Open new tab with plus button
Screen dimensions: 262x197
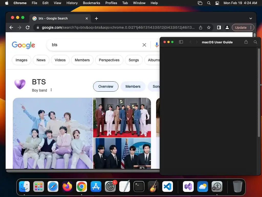96,18
